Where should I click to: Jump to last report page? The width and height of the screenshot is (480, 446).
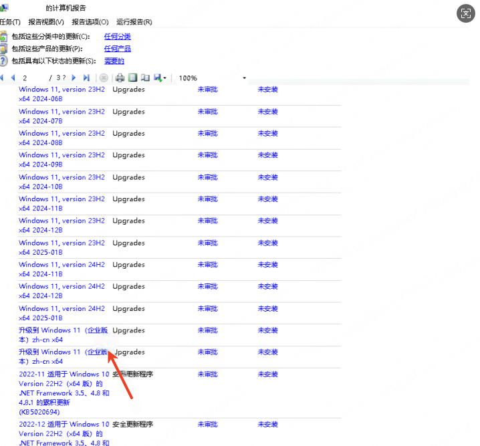tap(87, 78)
